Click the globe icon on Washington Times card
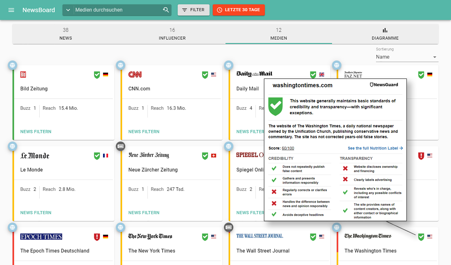This screenshot has width=451, height=265. click(337, 227)
